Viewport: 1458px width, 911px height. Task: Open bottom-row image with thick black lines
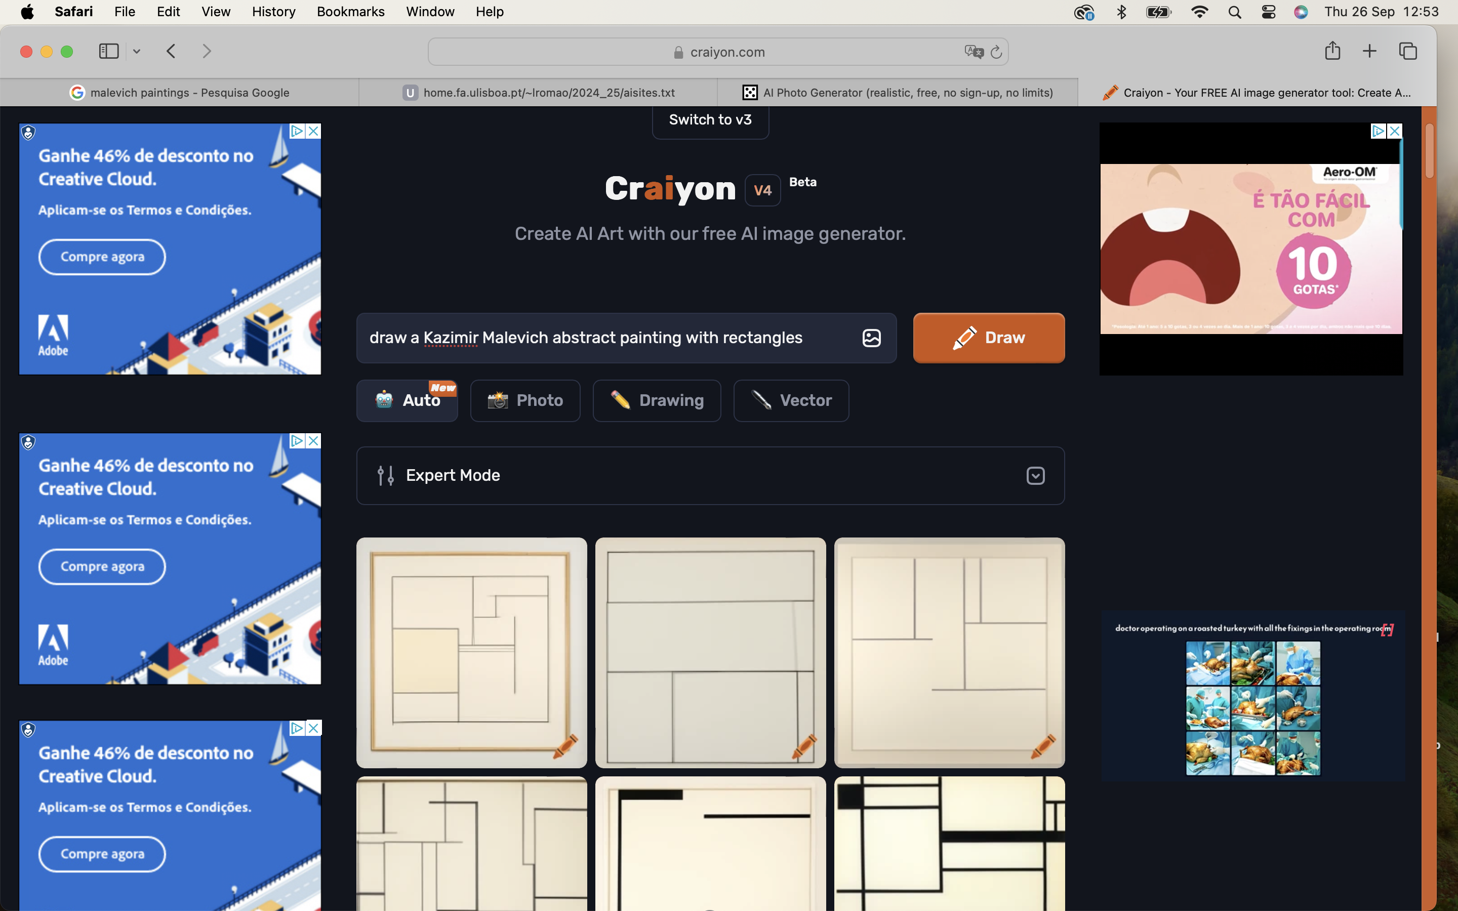[950, 844]
